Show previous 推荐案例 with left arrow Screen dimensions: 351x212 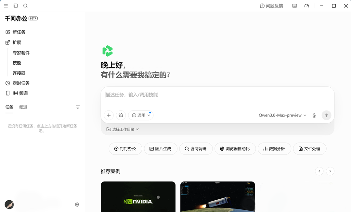point(319,171)
